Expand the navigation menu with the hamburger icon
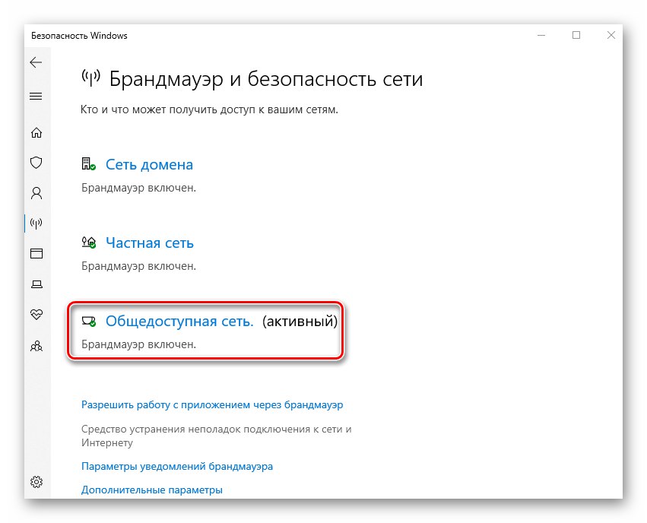This screenshot has height=523, width=647. click(36, 96)
